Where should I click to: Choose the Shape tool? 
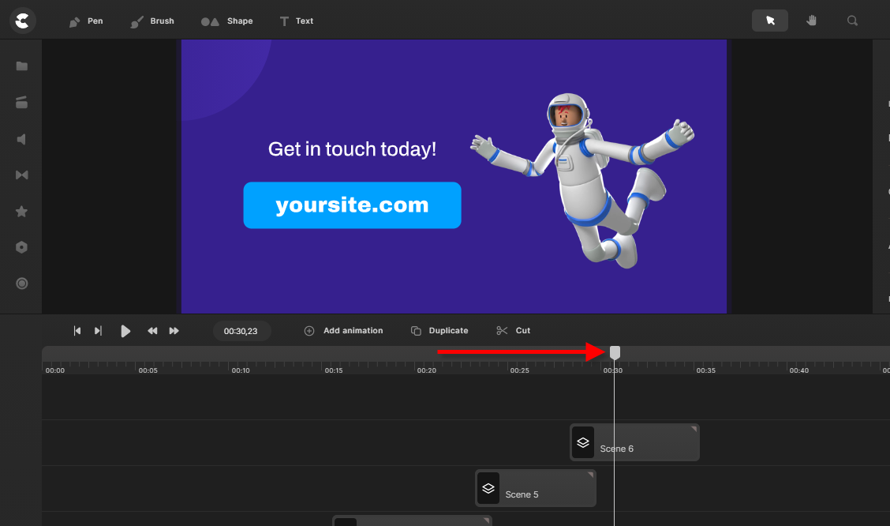coord(226,21)
